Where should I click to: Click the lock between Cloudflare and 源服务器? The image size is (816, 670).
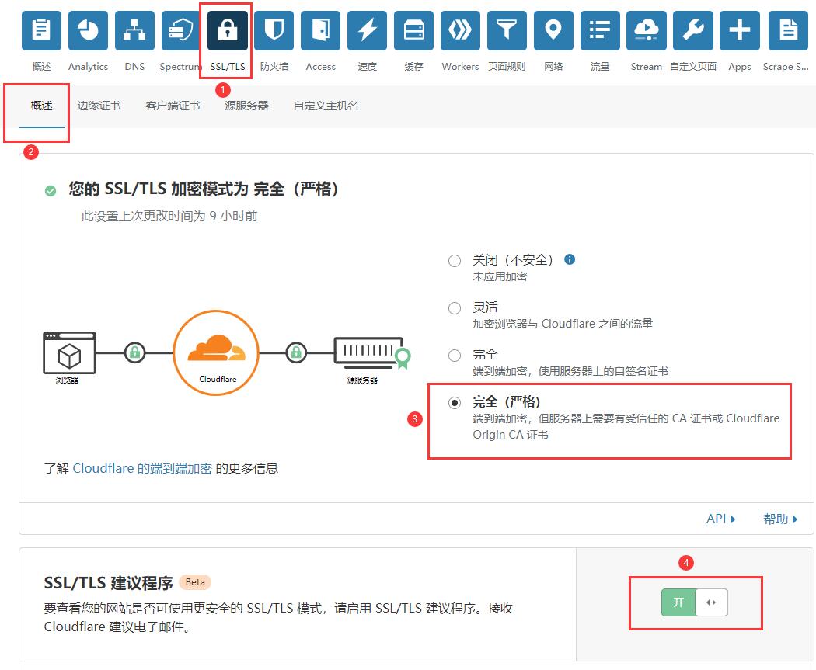[x=296, y=353]
